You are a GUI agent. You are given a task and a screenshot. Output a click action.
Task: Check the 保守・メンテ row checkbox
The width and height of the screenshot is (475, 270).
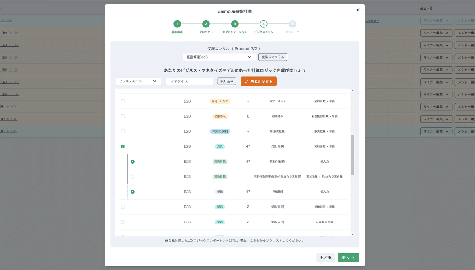click(123, 101)
